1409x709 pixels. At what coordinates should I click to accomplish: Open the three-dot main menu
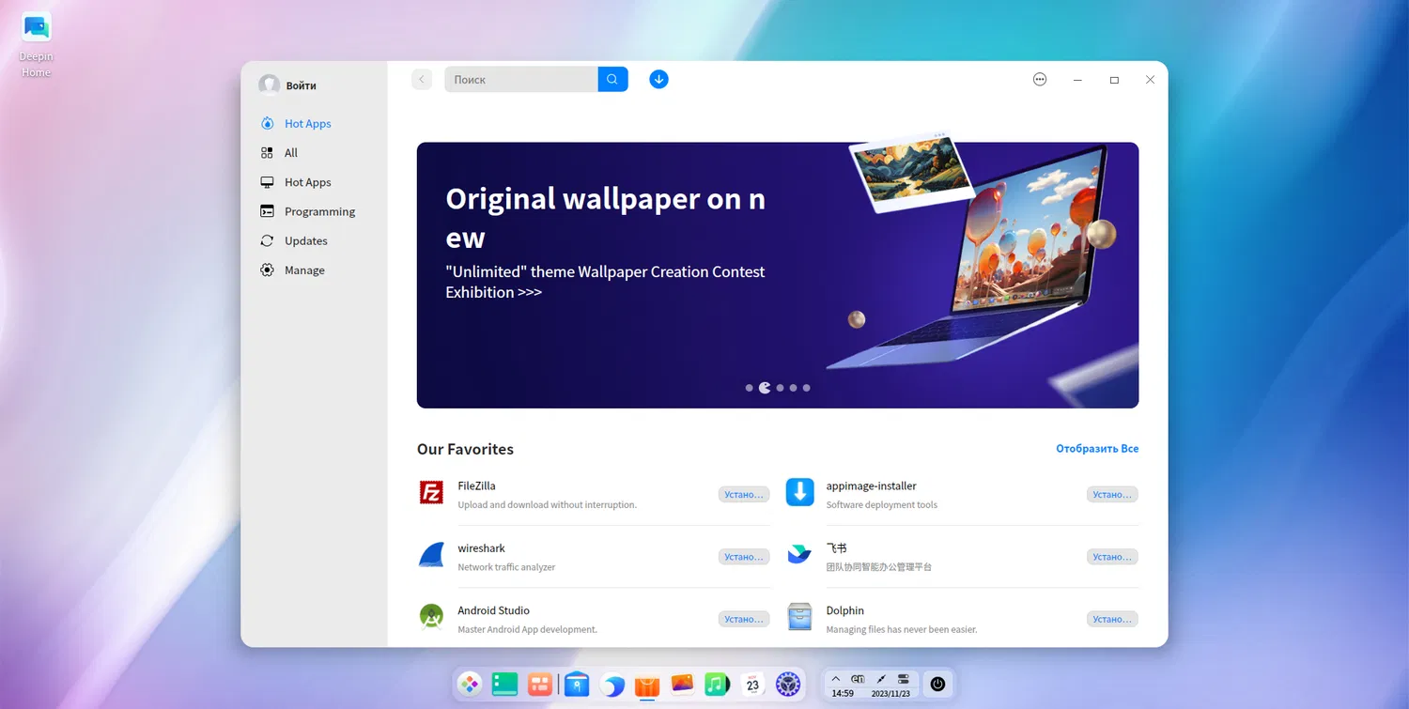click(1040, 80)
